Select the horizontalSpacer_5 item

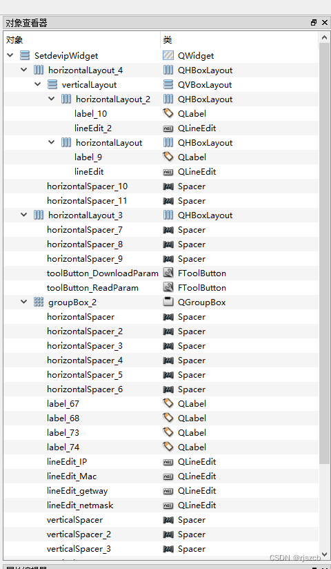tap(85, 375)
